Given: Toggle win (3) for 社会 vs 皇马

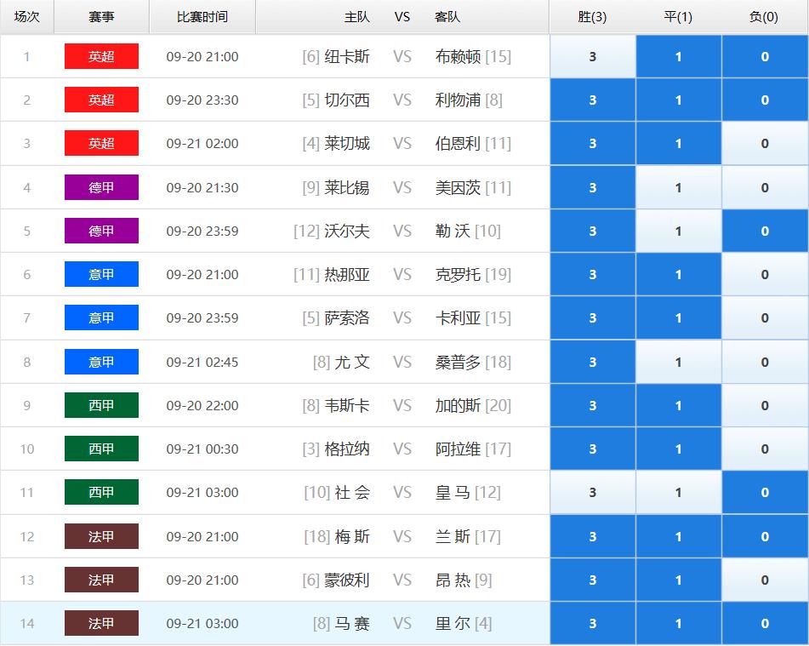Looking at the screenshot, I should point(592,492).
